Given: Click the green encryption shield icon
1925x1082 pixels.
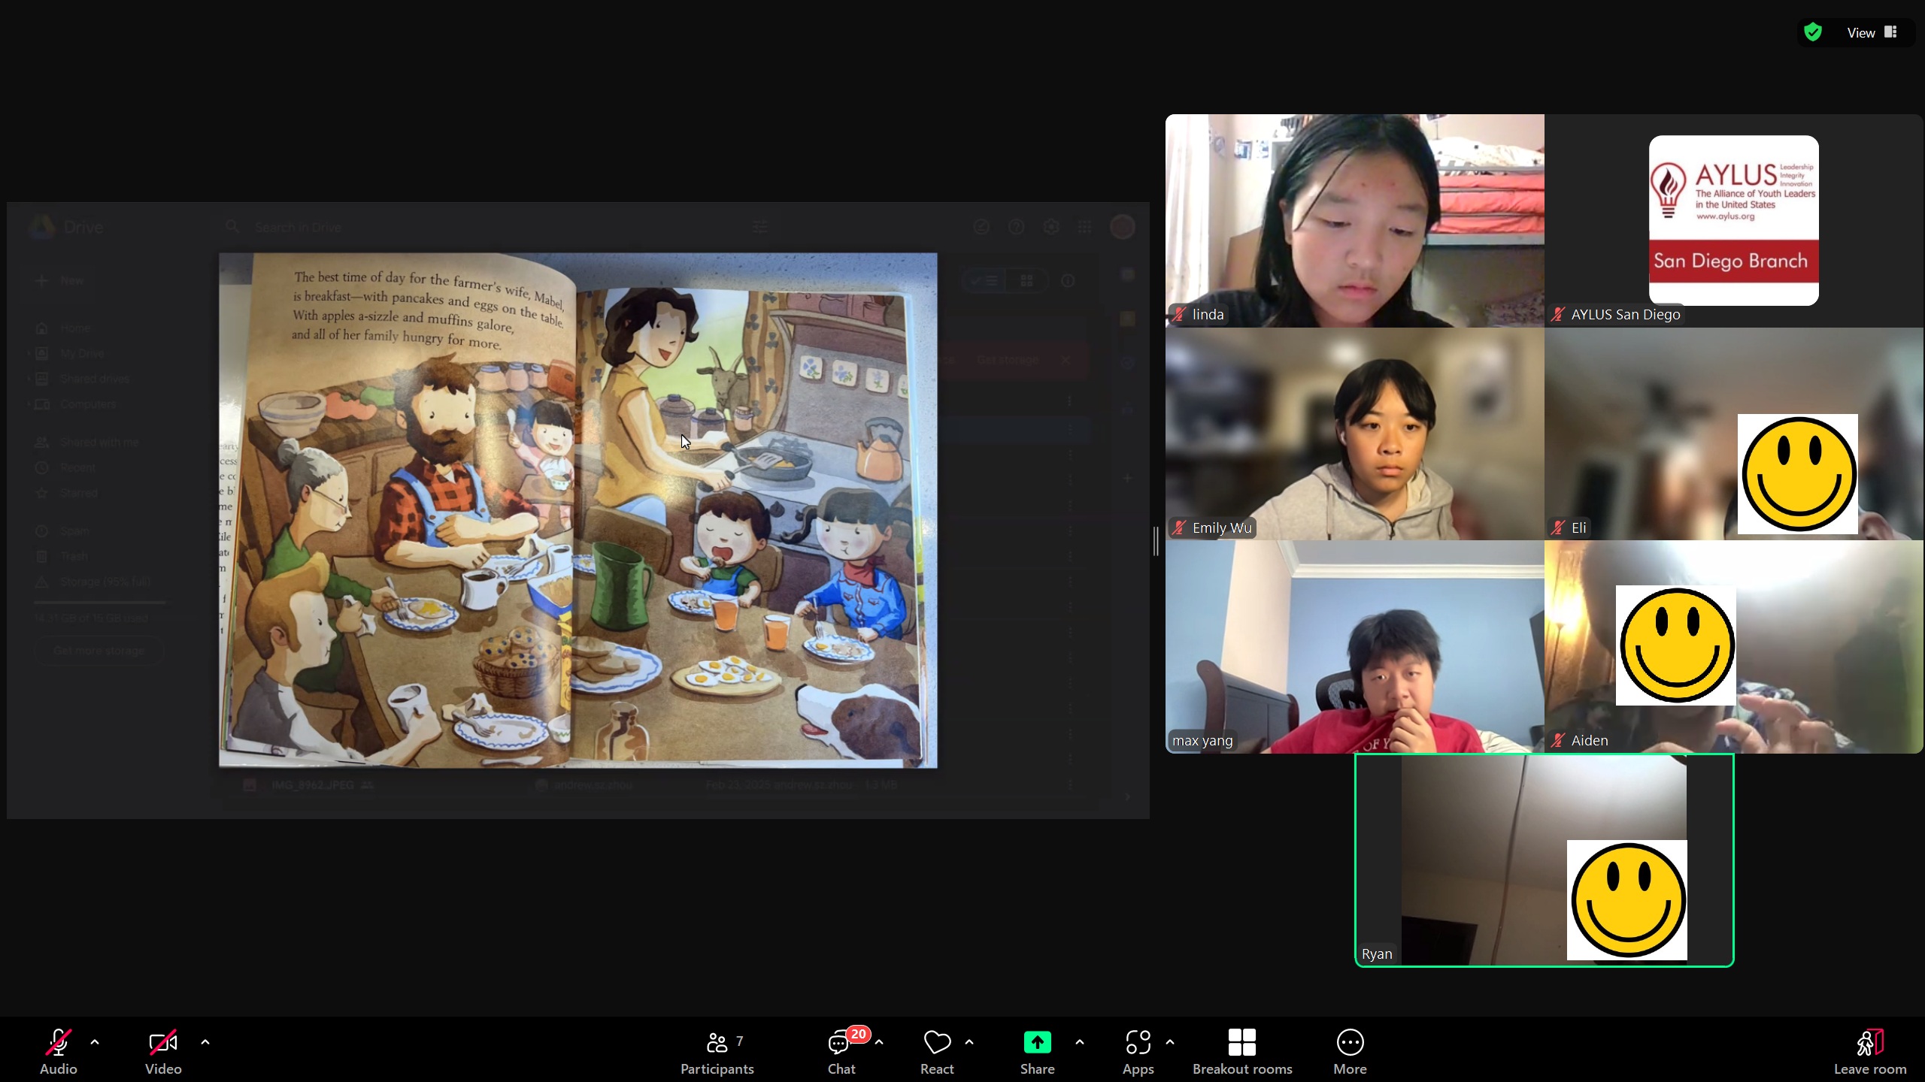Looking at the screenshot, I should coord(1813,32).
